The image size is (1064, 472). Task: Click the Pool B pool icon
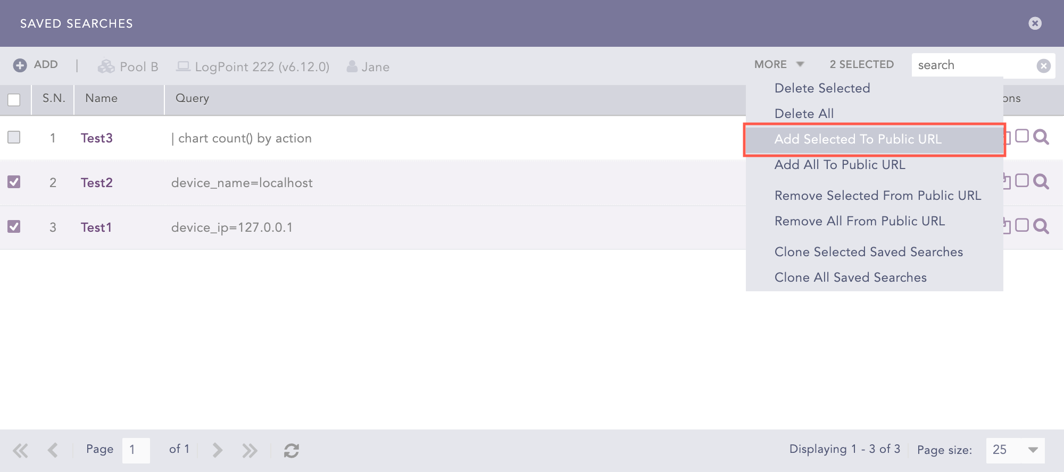click(106, 66)
